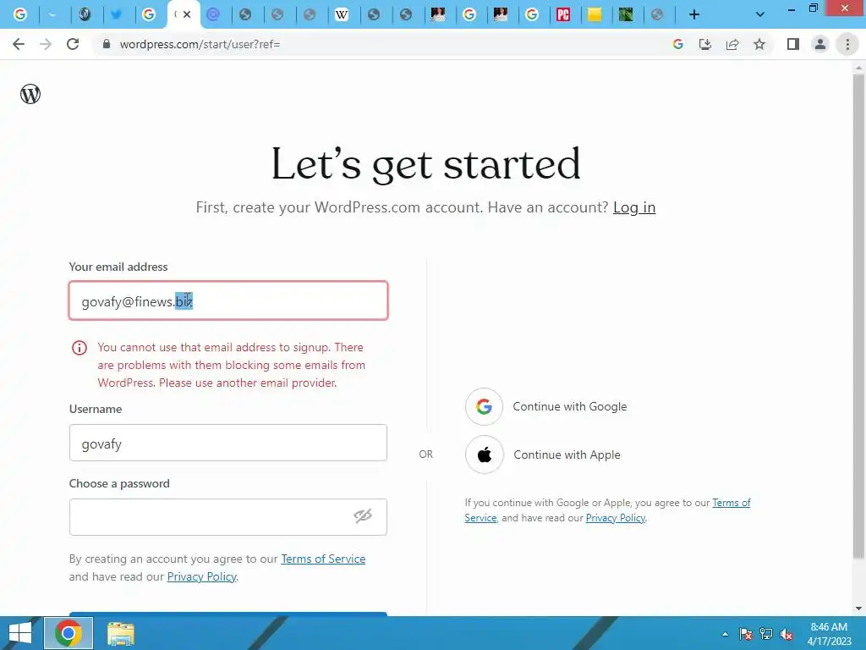Show hidden system tray icons
The image size is (866, 650).
[725, 634]
